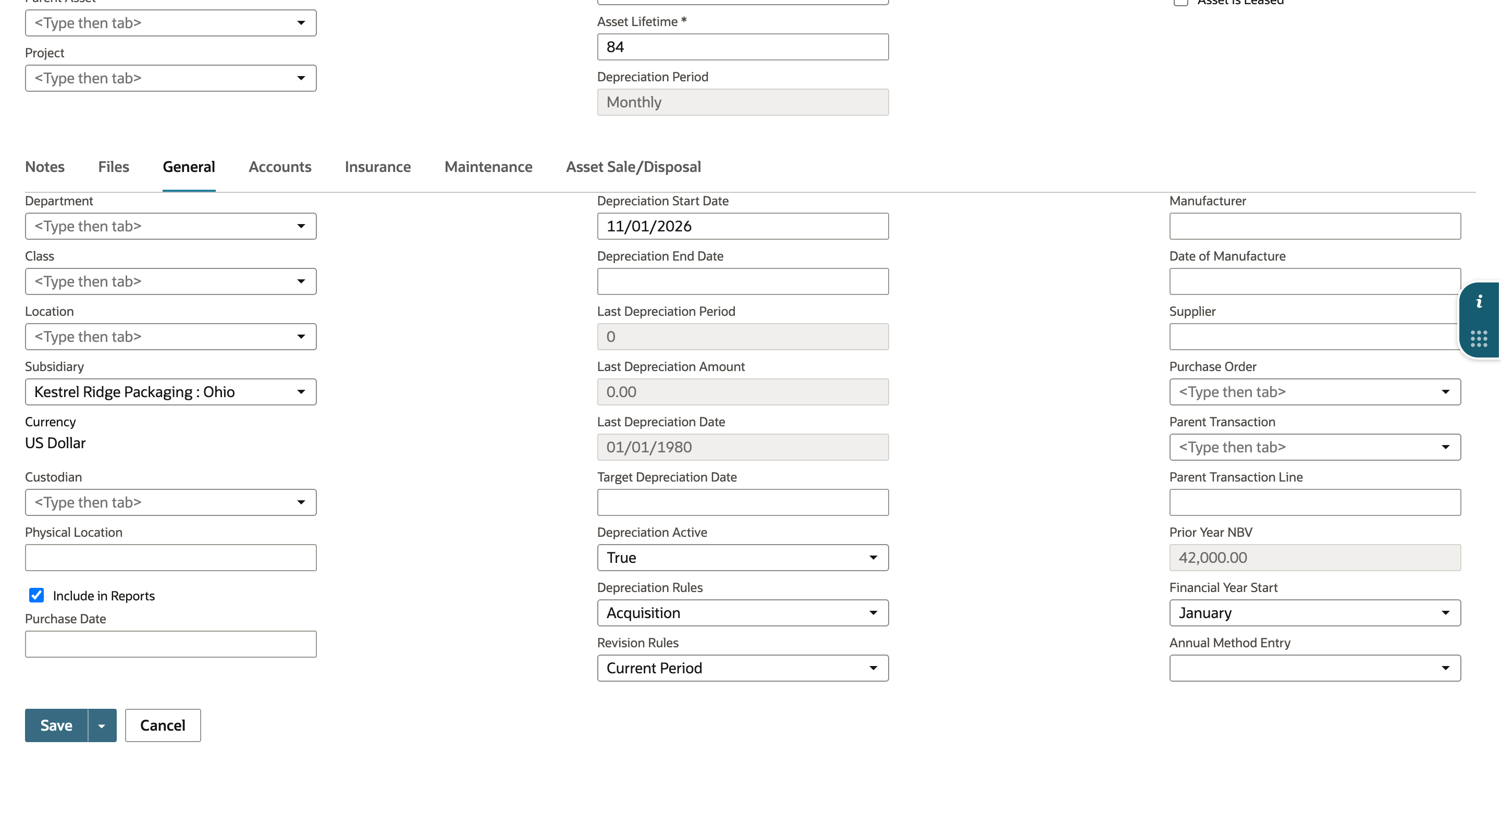1501x813 pixels.
Task: Change Depreciation Active dropdown set to True
Action: click(743, 558)
